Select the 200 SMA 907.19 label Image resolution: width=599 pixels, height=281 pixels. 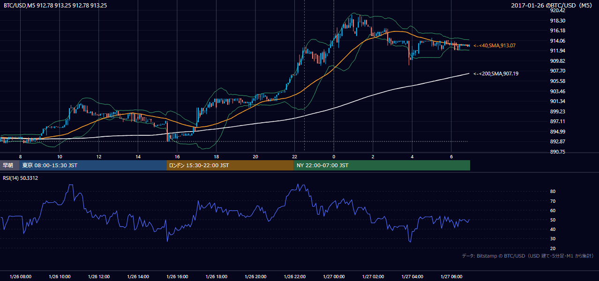[496, 74]
